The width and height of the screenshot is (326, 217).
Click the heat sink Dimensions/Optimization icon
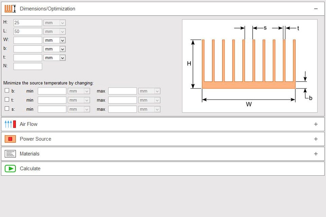(10, 9)
